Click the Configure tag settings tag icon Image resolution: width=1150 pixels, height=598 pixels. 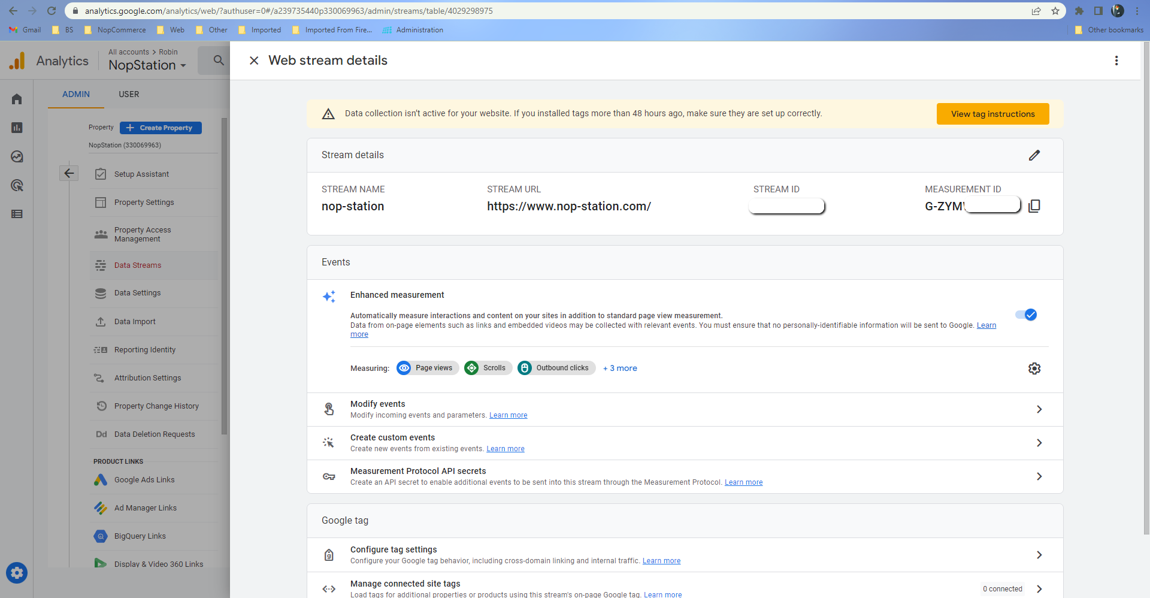tap(329, 555)
